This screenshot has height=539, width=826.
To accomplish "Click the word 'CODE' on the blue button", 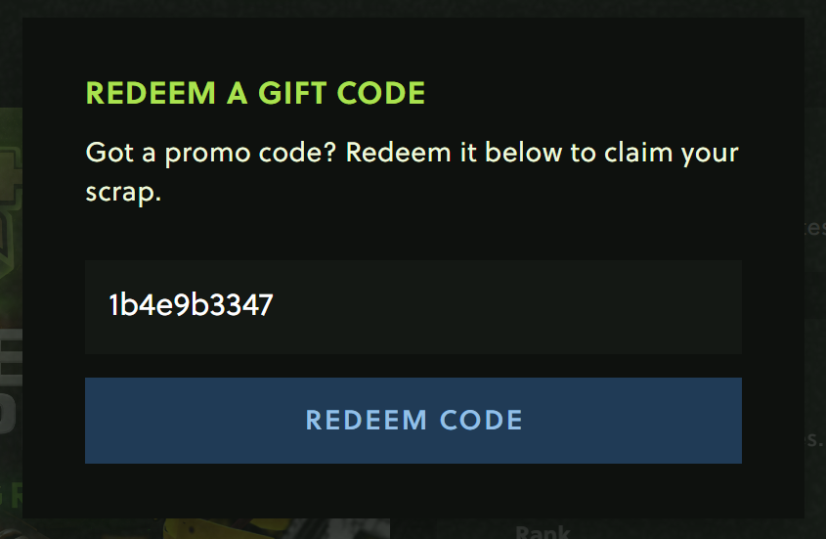I will (x=481, y=421).
